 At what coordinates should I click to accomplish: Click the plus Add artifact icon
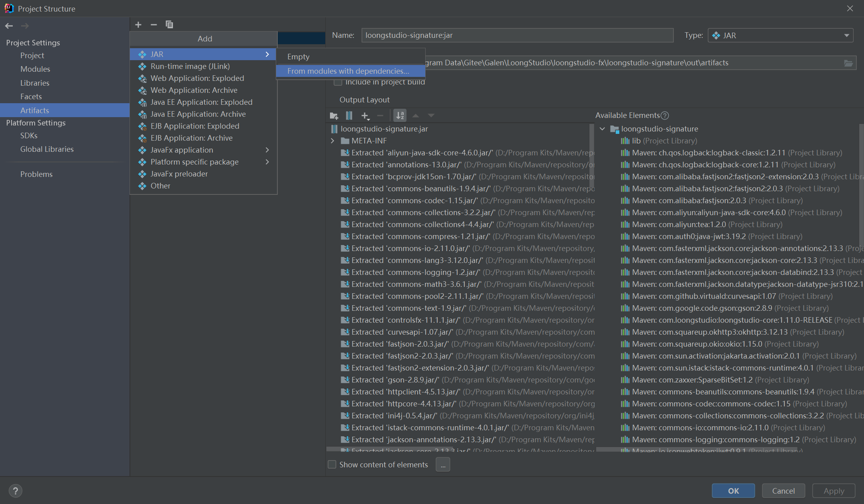click(x=138, y=25)
